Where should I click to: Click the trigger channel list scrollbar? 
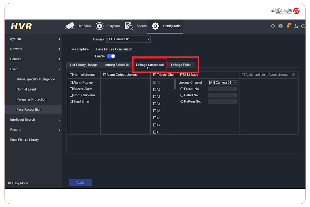click(x=175, y=84)
